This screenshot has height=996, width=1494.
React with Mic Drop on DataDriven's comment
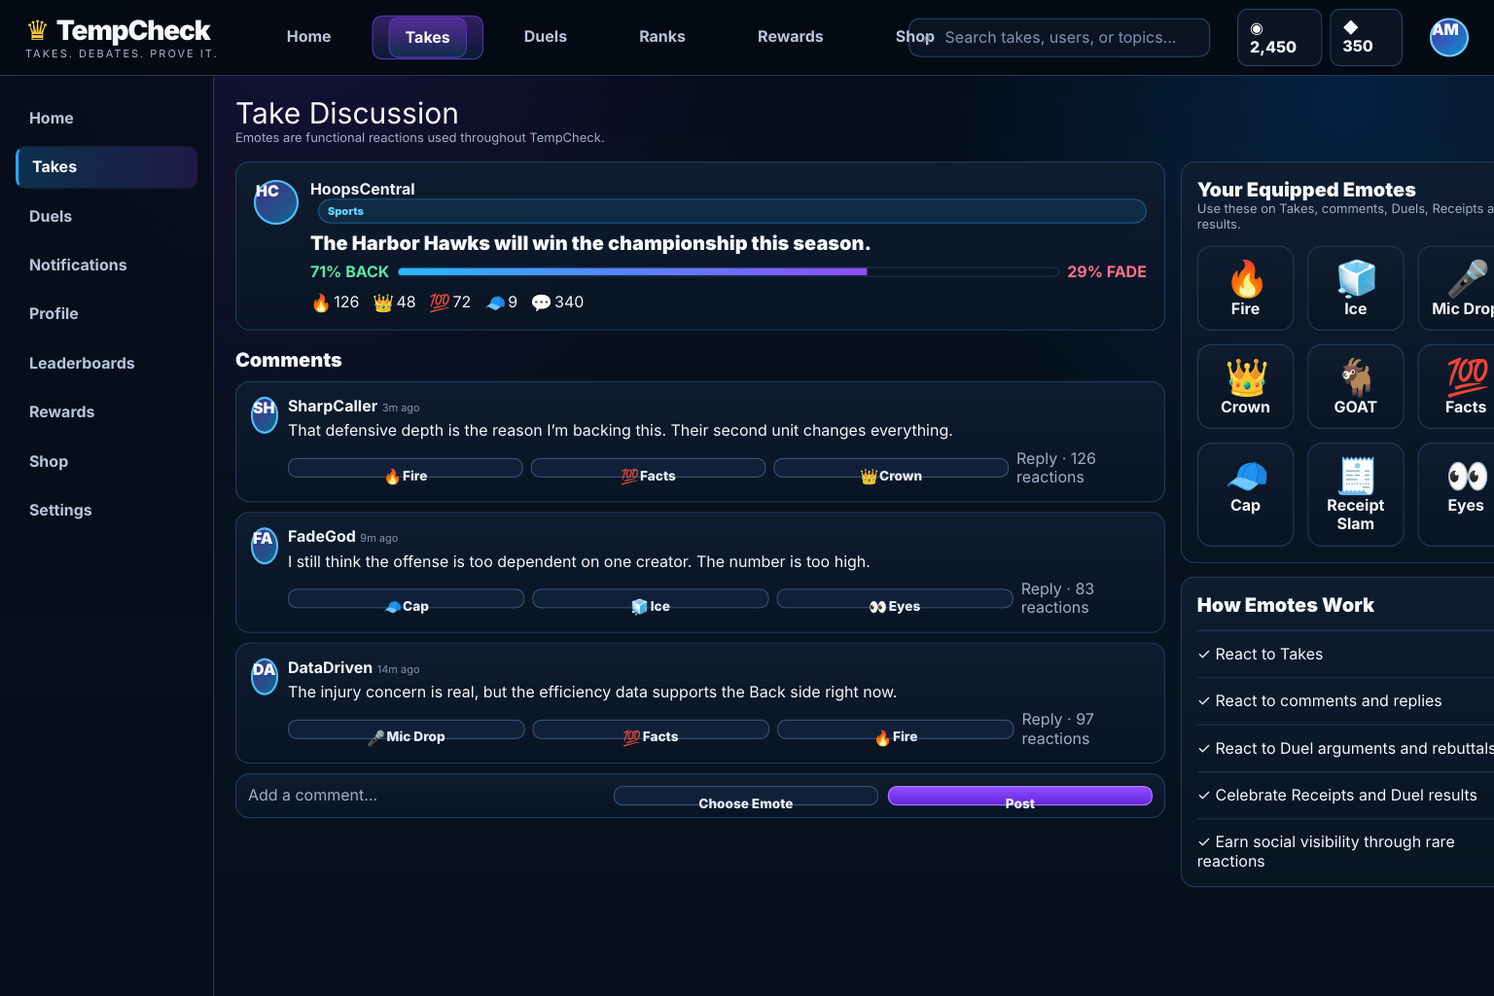[x=407, y=729]
